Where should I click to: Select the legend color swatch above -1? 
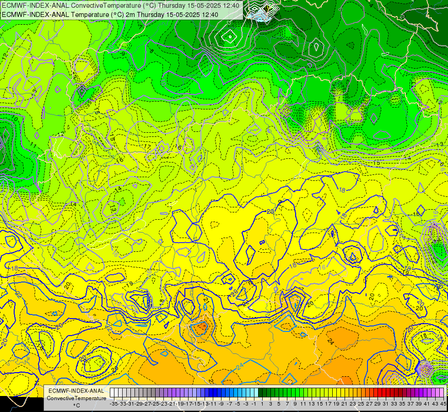click(252, 392)
